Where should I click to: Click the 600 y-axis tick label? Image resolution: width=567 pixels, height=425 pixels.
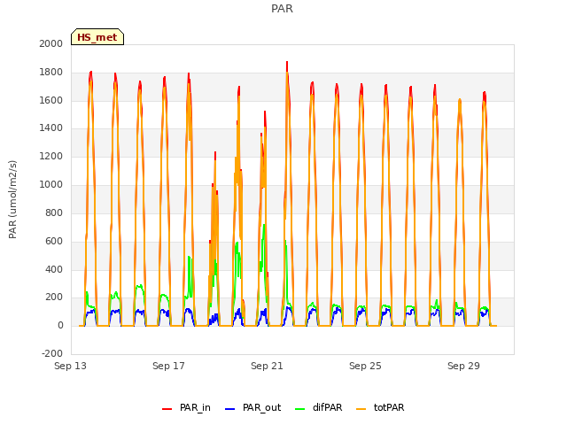[x=54, y=242]
